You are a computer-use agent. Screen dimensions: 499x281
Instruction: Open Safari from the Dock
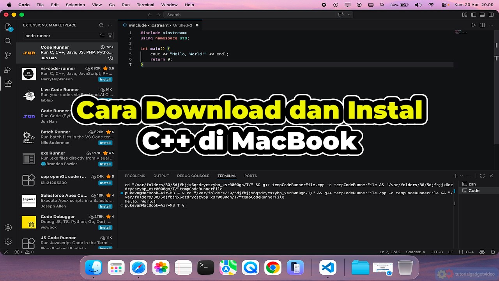pos(138,268)
